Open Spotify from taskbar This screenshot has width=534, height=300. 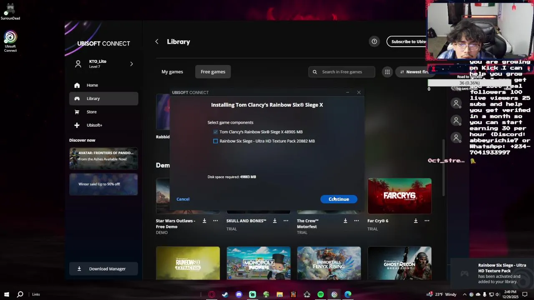[x=320, y=295]
